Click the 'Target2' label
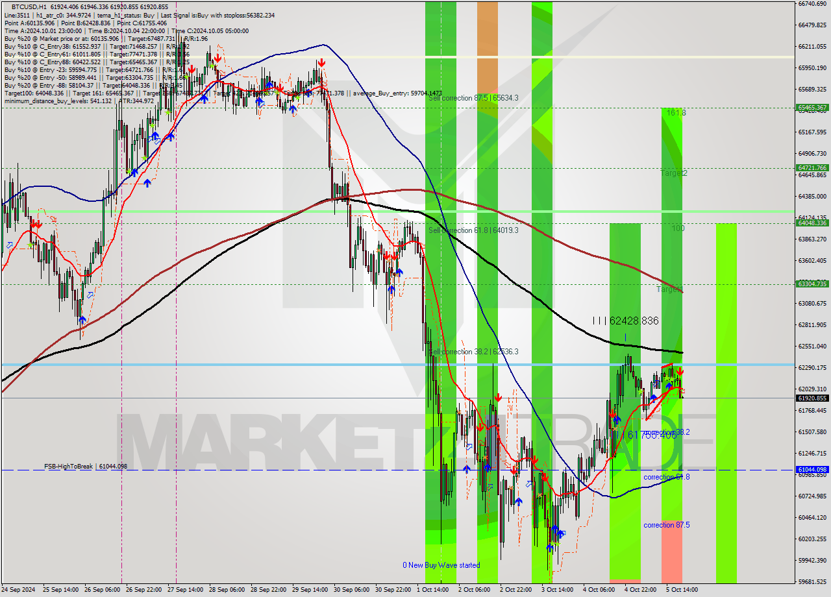The height and width of the screenshot is (597, 831). point(674,173)
